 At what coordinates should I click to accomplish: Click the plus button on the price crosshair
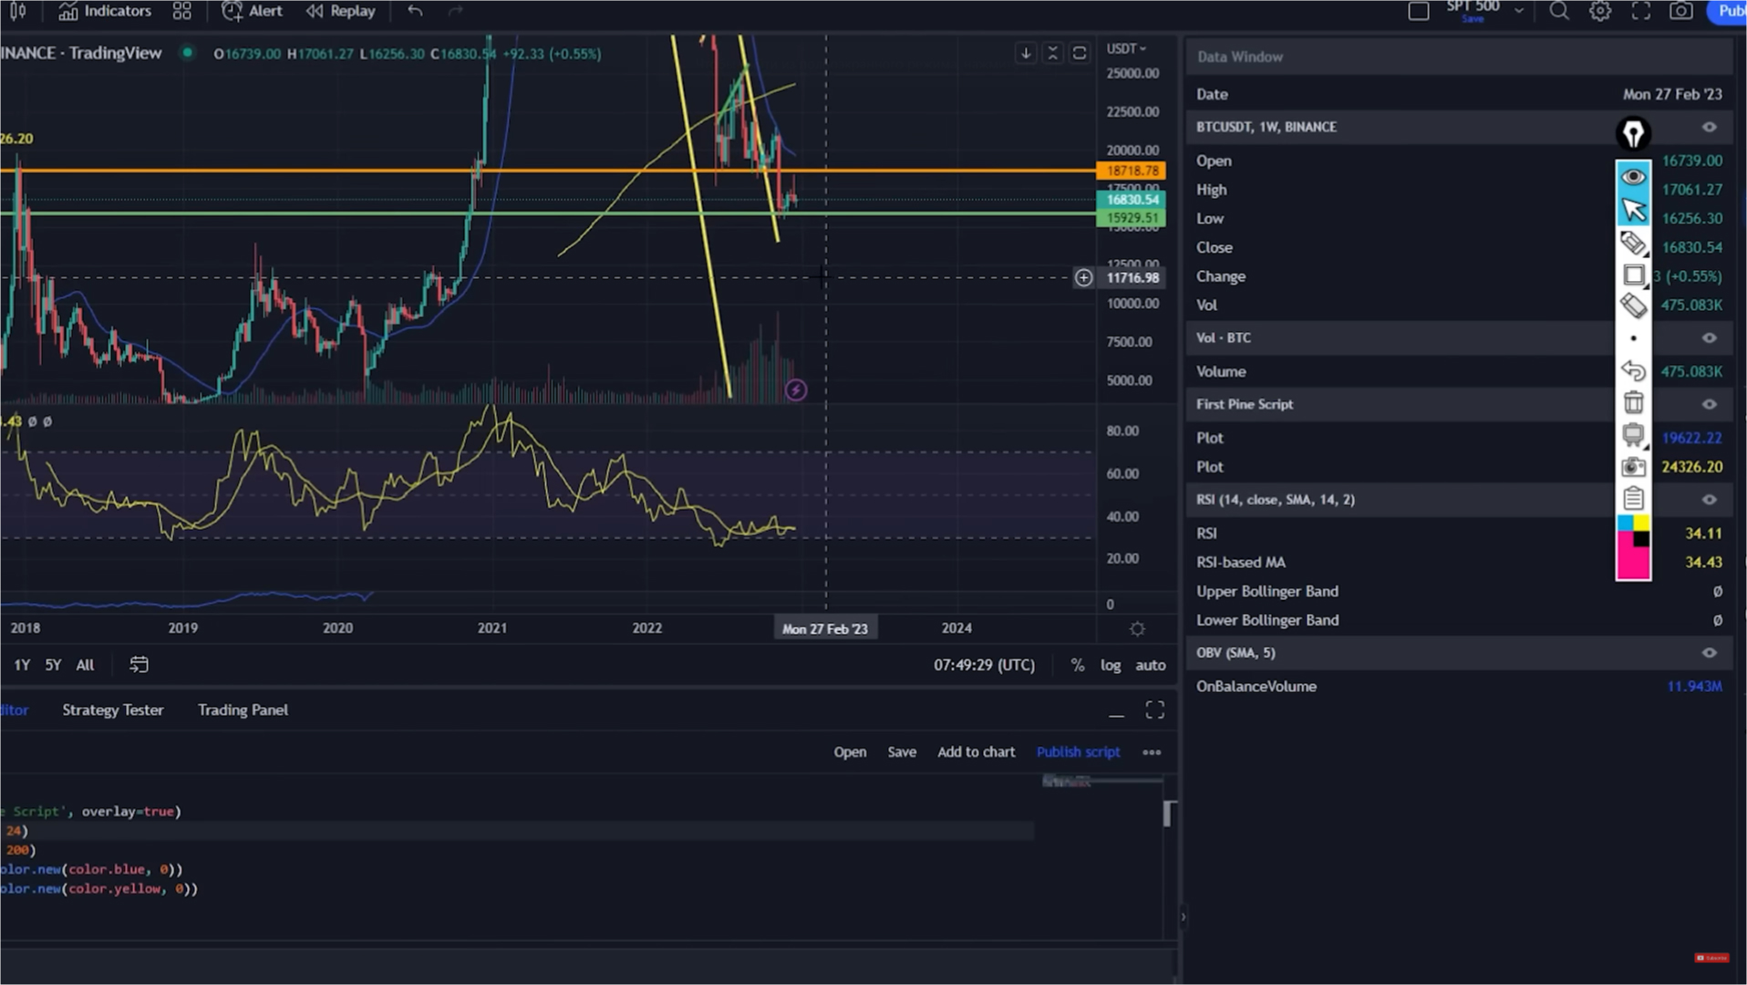pos(1083,277)
